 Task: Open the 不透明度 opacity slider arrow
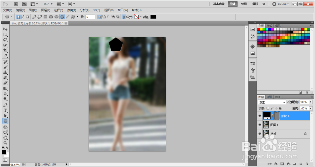click(311, 102)
